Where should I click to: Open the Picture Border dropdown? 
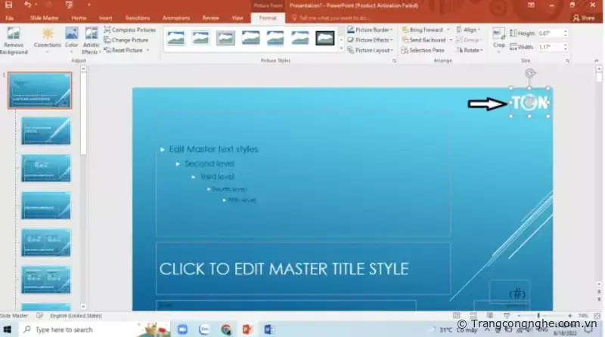(x=372, y=29)
